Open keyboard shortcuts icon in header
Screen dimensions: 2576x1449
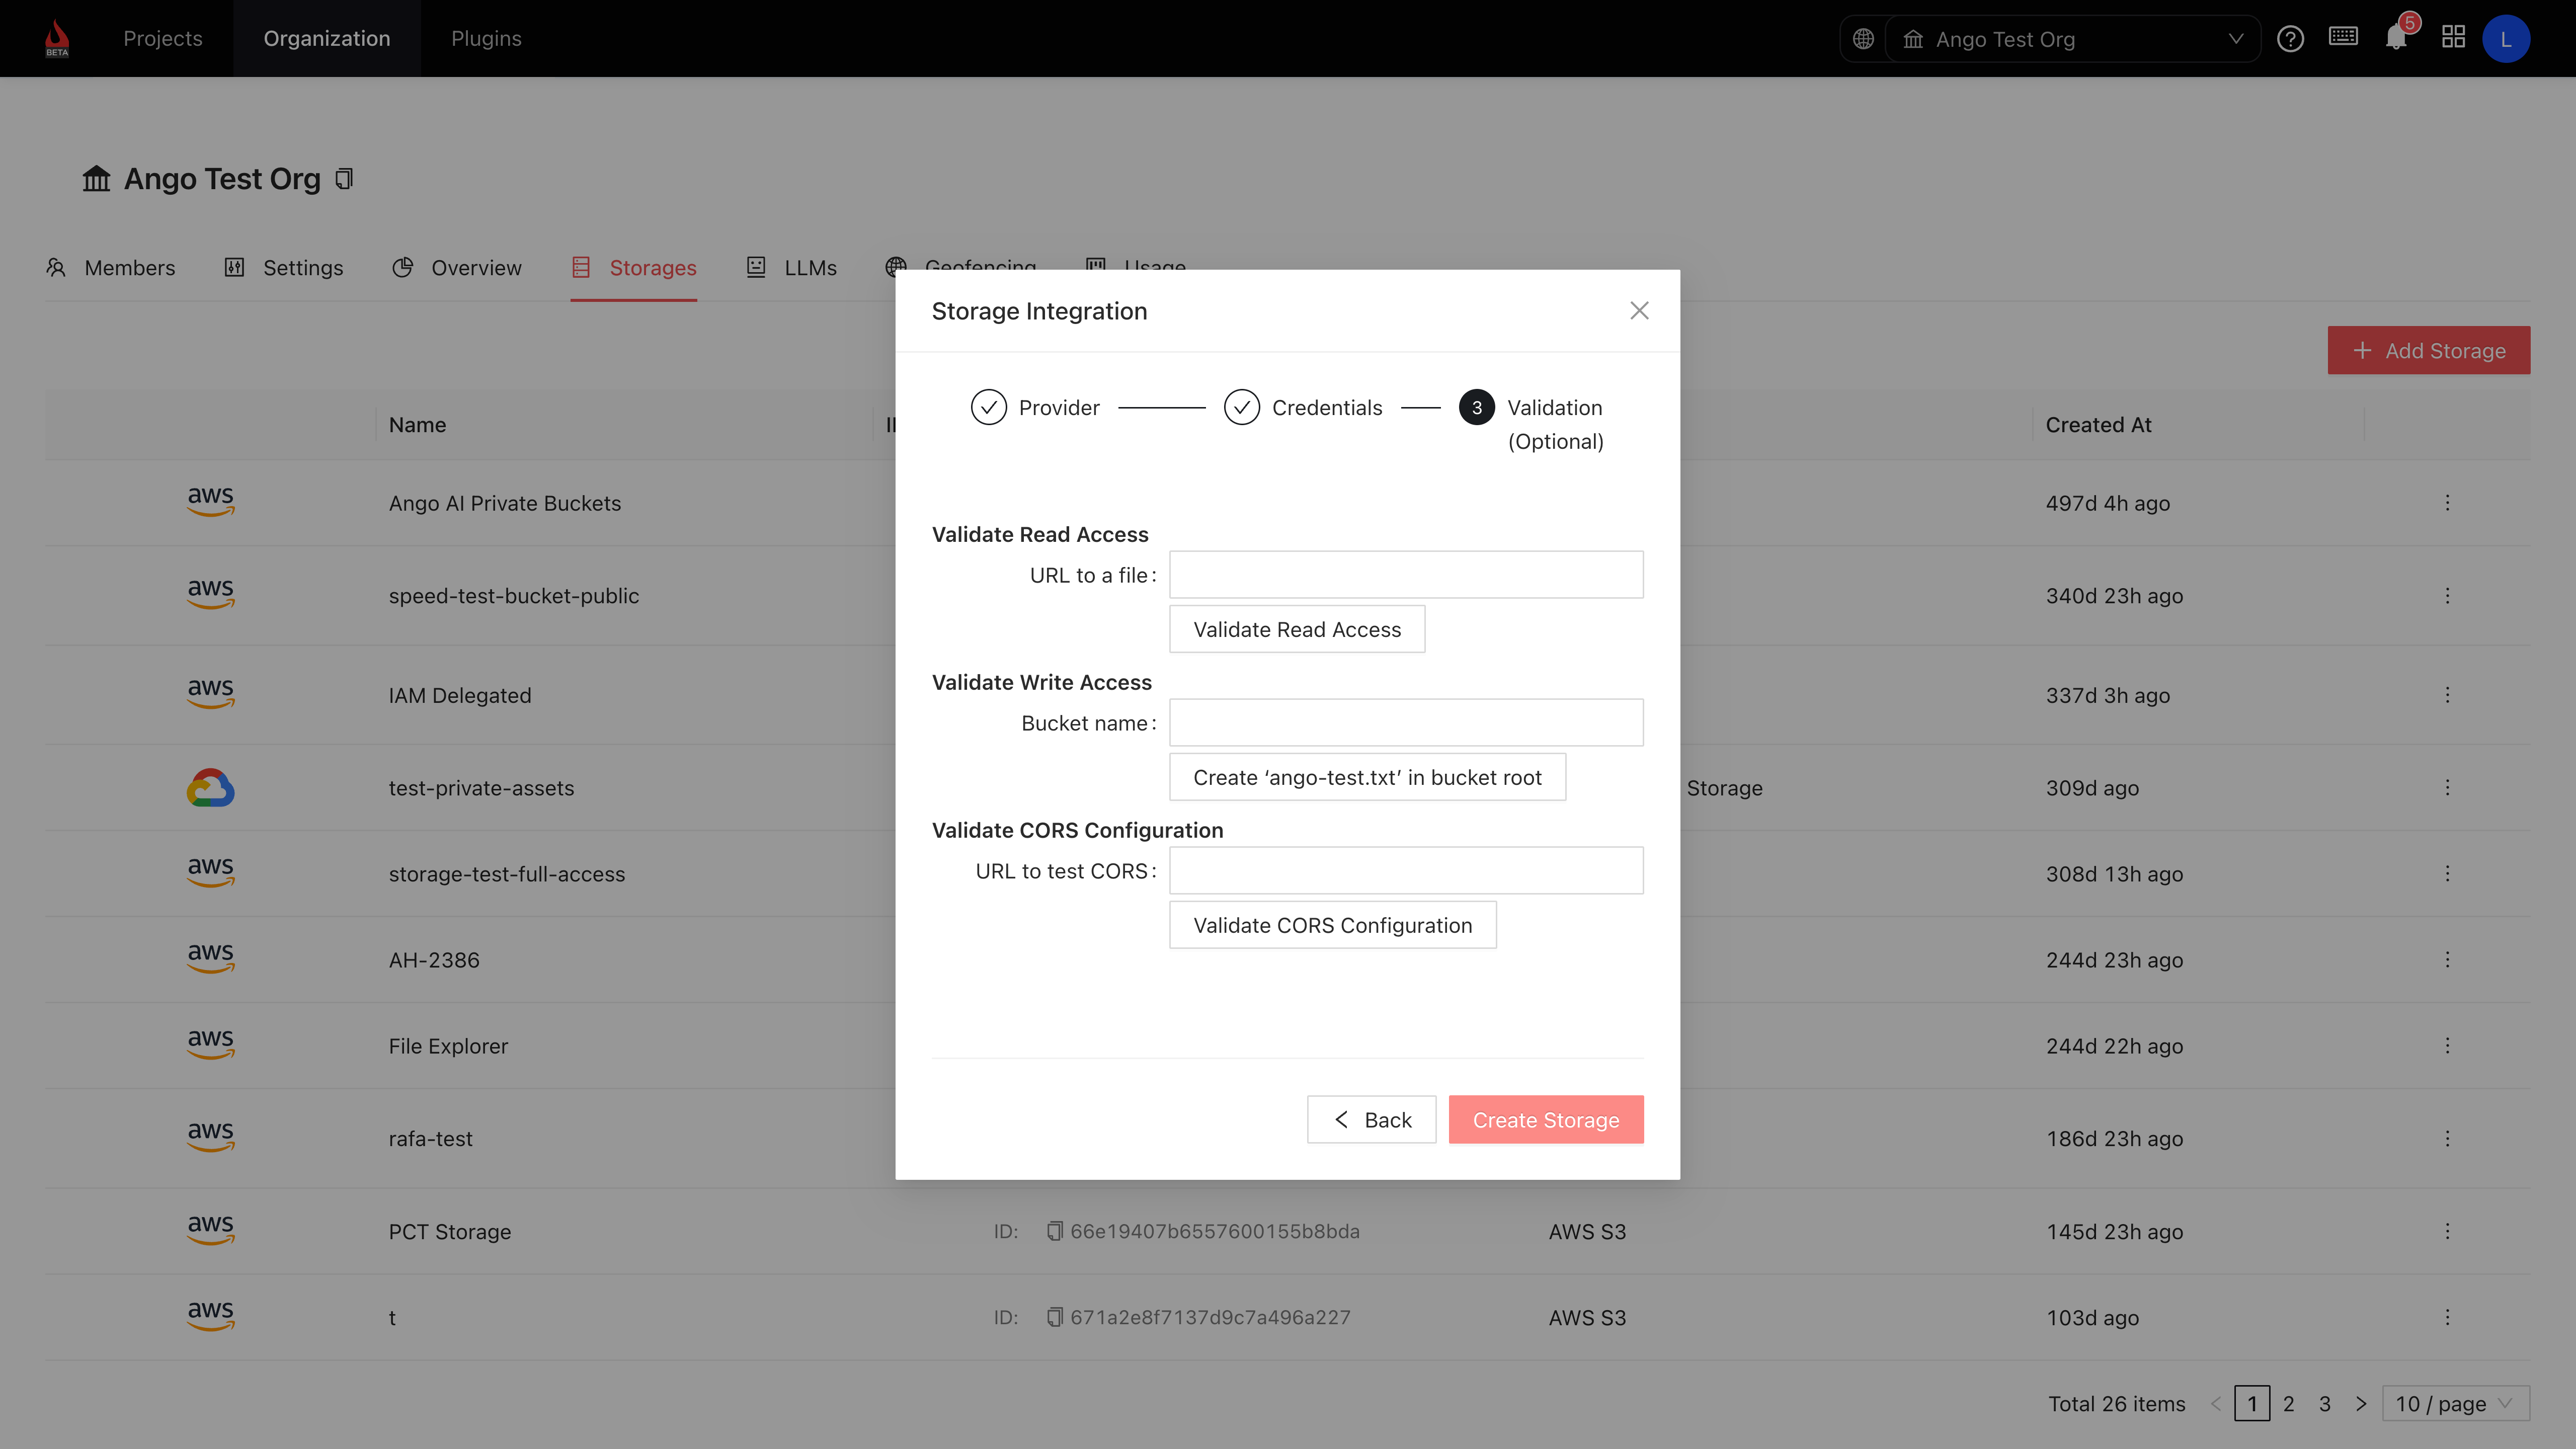(x=2343, y=37)
